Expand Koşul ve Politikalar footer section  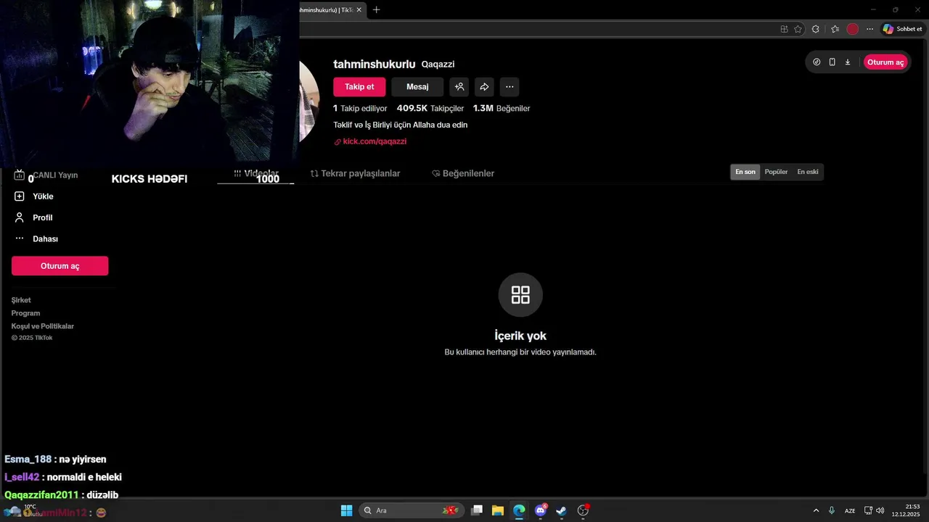[43, 326]
